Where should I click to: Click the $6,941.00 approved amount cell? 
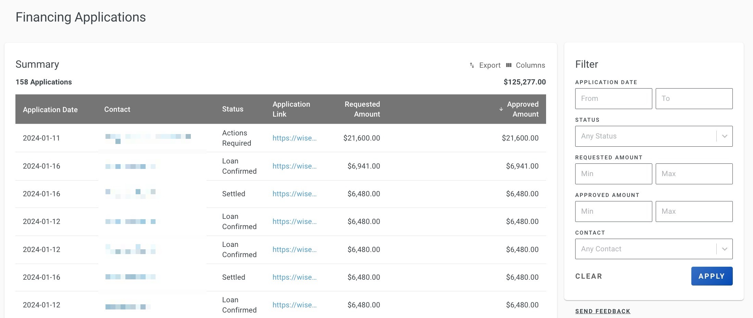click(522, 166)
